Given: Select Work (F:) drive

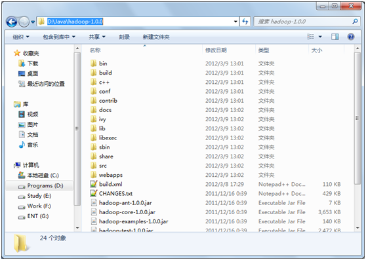Looking at the screenshot, I should click(39, 206).
